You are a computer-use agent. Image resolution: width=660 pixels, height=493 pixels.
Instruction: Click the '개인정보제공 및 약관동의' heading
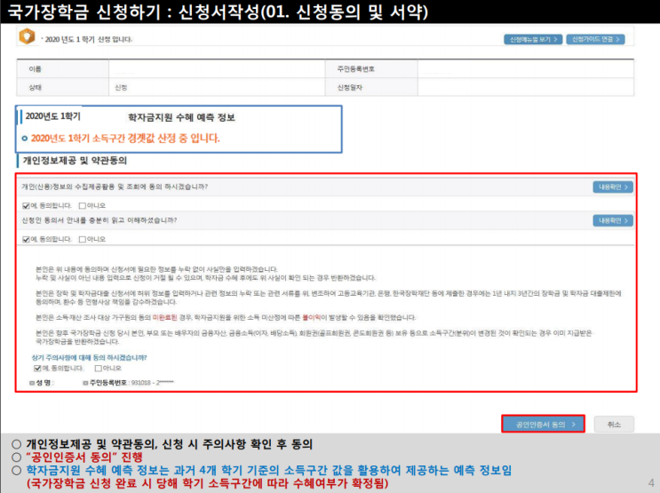click(75, 161)
